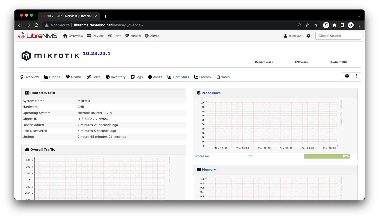Screen dimensions: 379x219
Task: Open browser extensions puzzle icon
Action: click(334, 25)
